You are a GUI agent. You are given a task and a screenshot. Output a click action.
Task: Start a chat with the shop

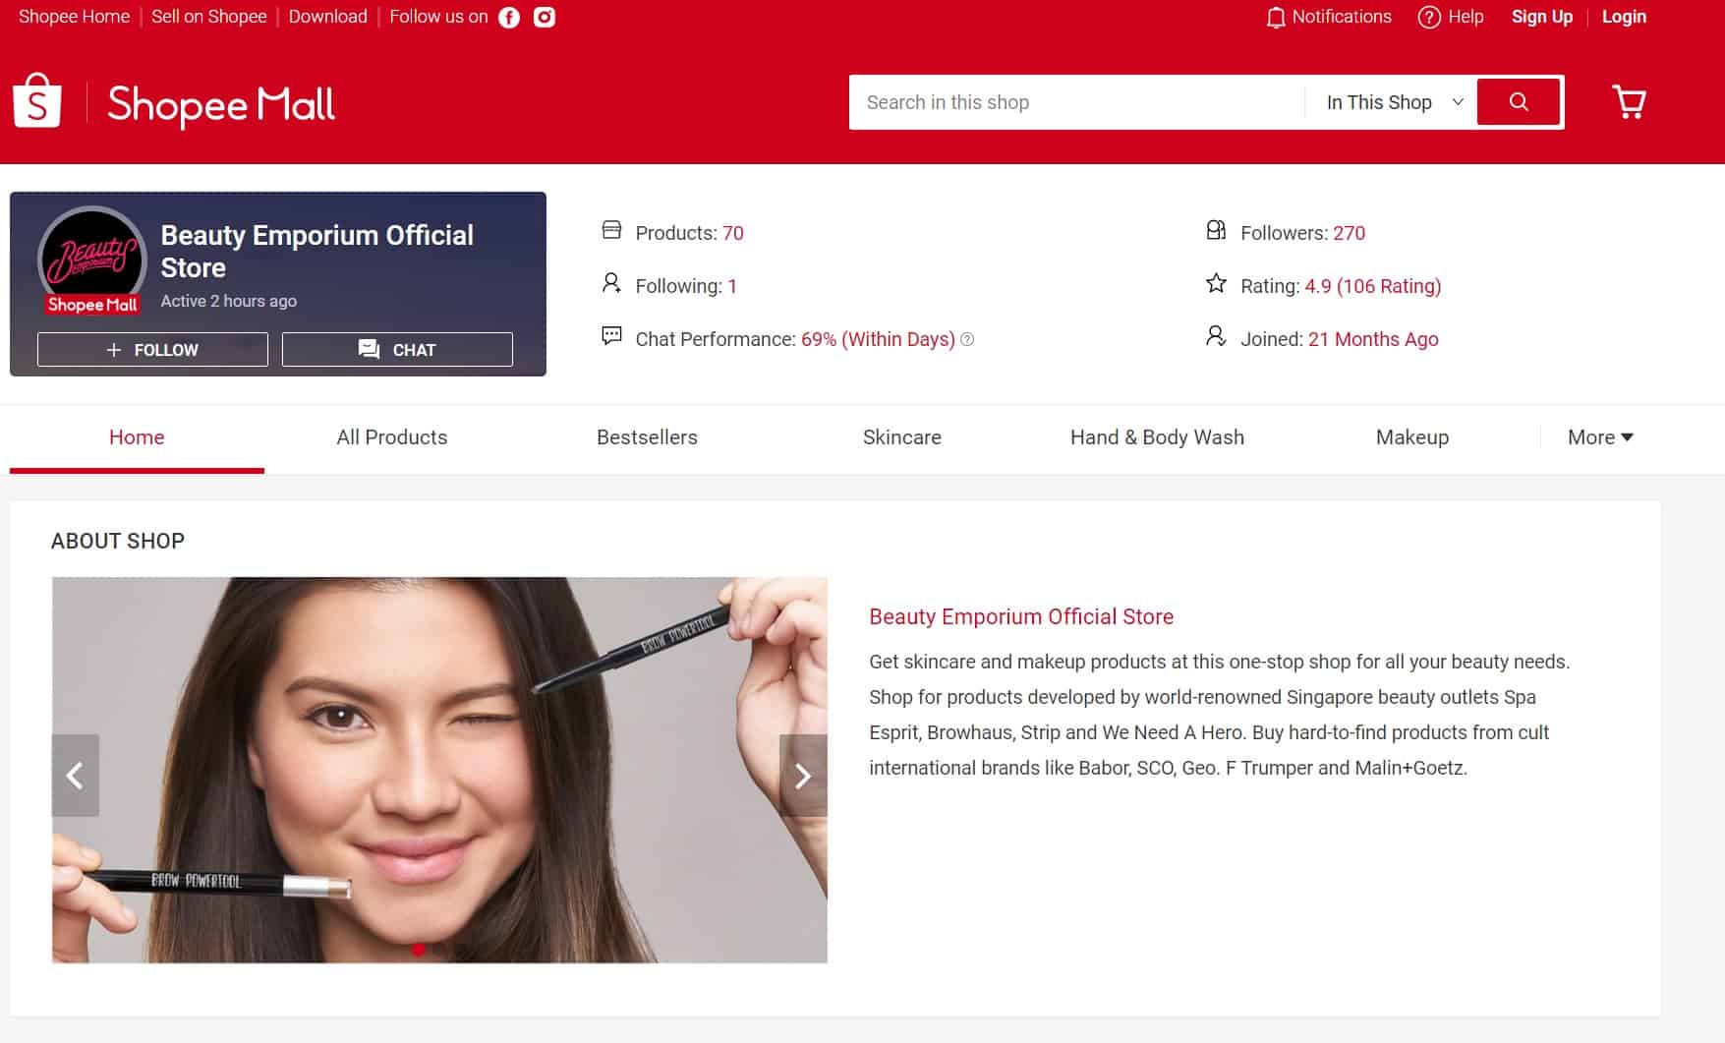click(x=397, y=350)
